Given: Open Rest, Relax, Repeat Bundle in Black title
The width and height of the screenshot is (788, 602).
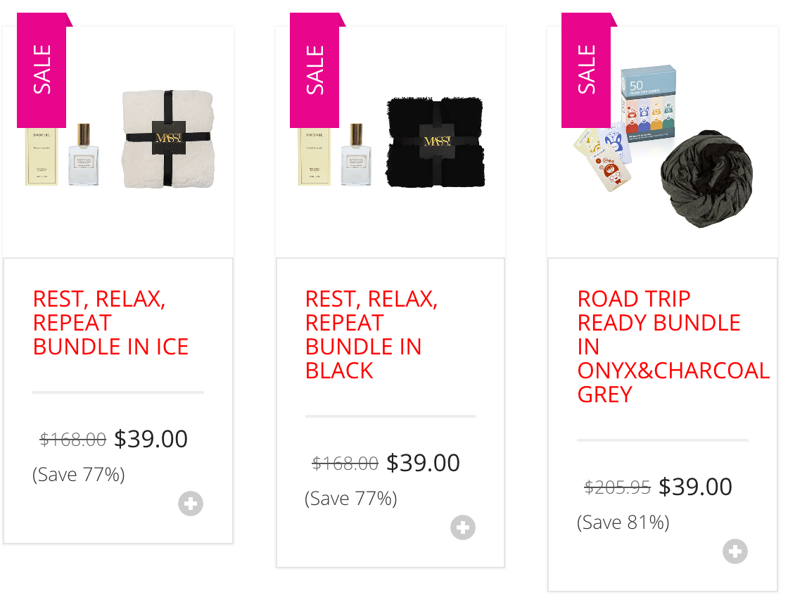Looking at the screenshot, I should click(371, 335).
